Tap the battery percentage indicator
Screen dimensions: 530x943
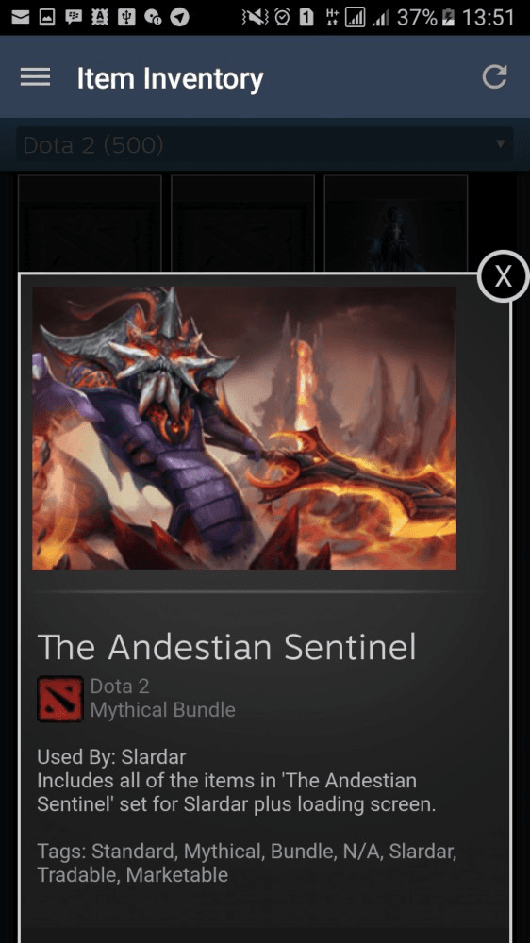tap(416, 17)
